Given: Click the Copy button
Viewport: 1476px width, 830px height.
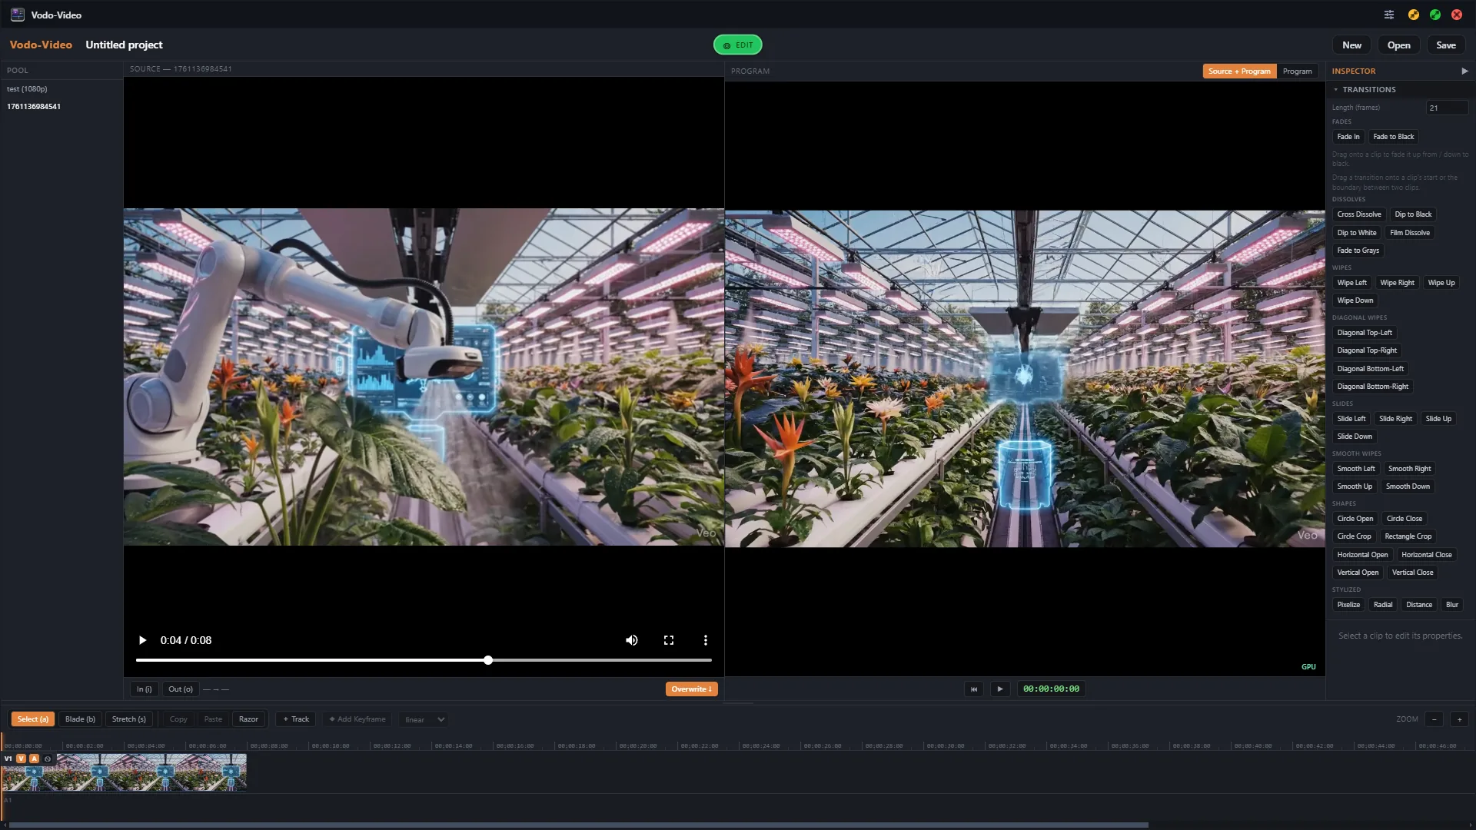Looking at the screenshot, I should click(x=178, y=719).
